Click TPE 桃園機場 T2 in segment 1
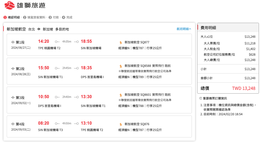 pyautogui.click(x=49, y=48)
